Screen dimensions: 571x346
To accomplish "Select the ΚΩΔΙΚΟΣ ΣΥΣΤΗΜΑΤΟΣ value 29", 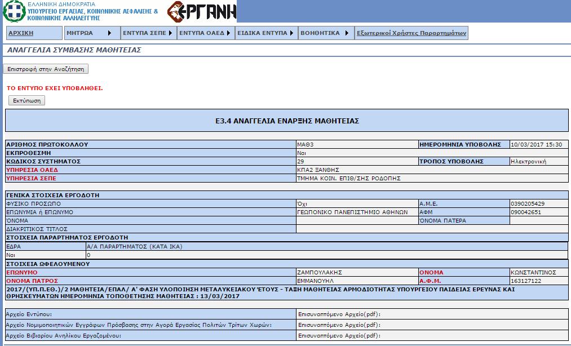I will (300, 161).
